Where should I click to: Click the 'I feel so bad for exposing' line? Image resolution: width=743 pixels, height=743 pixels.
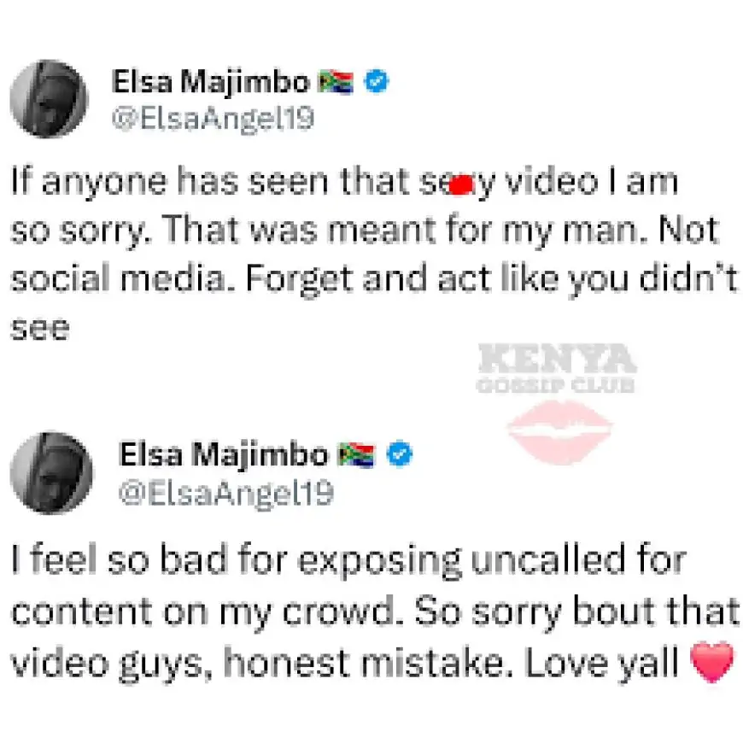pos(348,561)
